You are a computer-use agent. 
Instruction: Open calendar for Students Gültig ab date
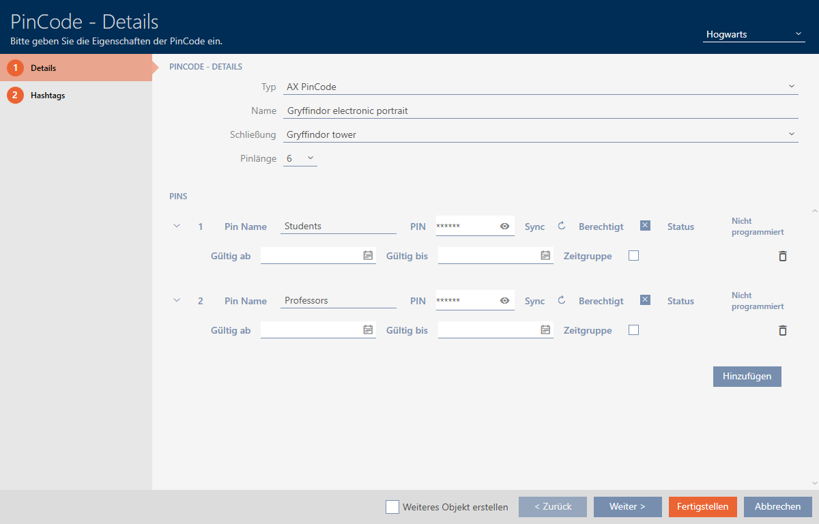(x=368, y=256)
